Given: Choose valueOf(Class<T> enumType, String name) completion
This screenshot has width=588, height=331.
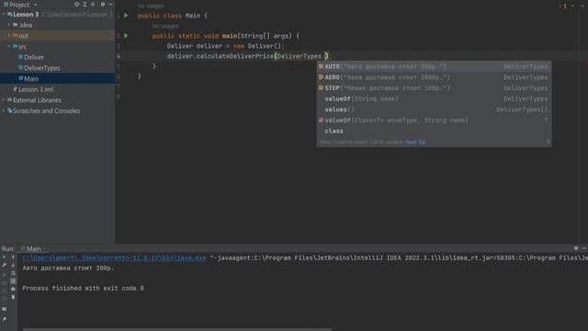Looking at the screenshot, I should [x=434, y=120].
